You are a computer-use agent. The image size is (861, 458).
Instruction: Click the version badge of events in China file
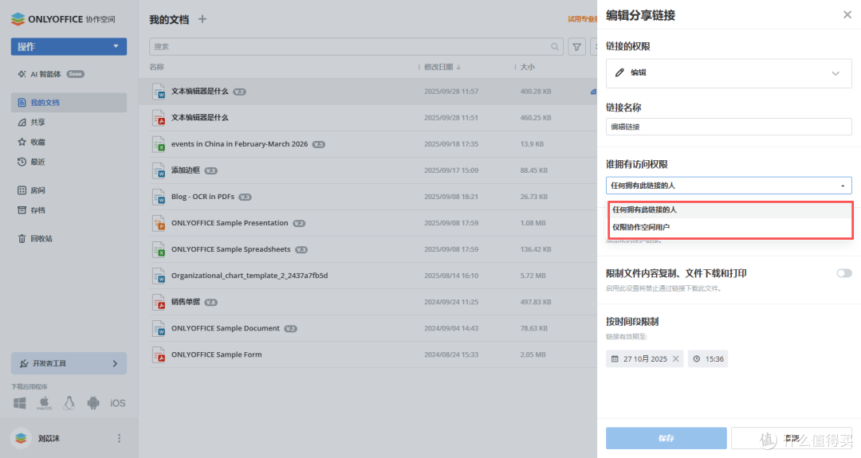318,144
